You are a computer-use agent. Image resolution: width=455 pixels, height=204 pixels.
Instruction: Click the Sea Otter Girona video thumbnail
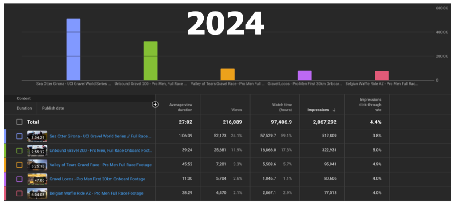(x=37, y=136)
